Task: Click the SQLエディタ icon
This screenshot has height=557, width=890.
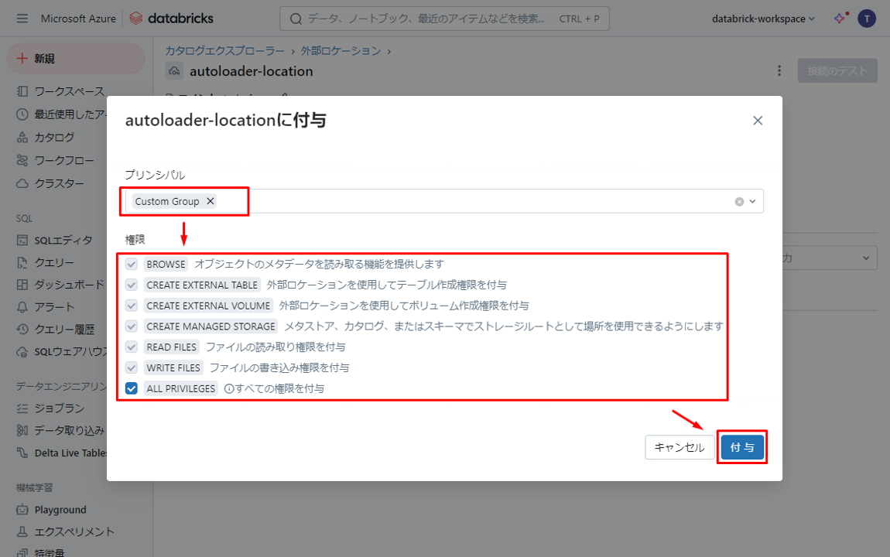Action: 22,241
